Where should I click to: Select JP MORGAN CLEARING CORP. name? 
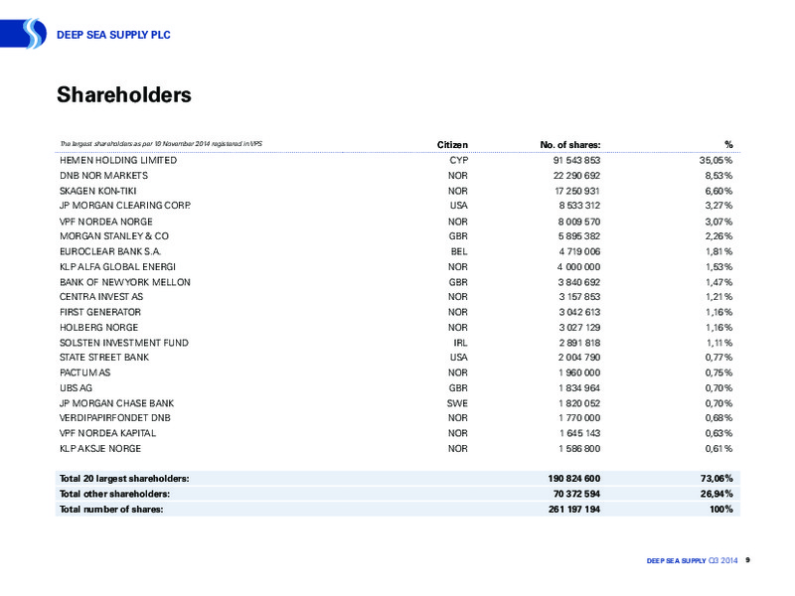tap(125, 206)
